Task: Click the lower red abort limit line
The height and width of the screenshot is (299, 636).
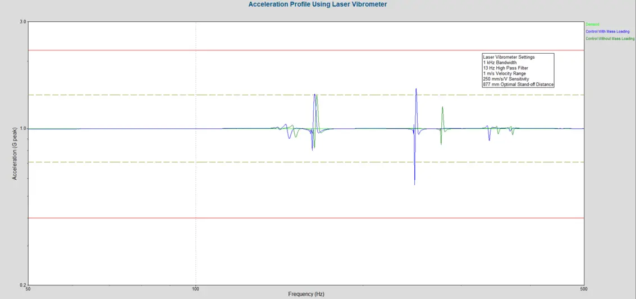Action: pyautogui.click(x=168, y=218)
